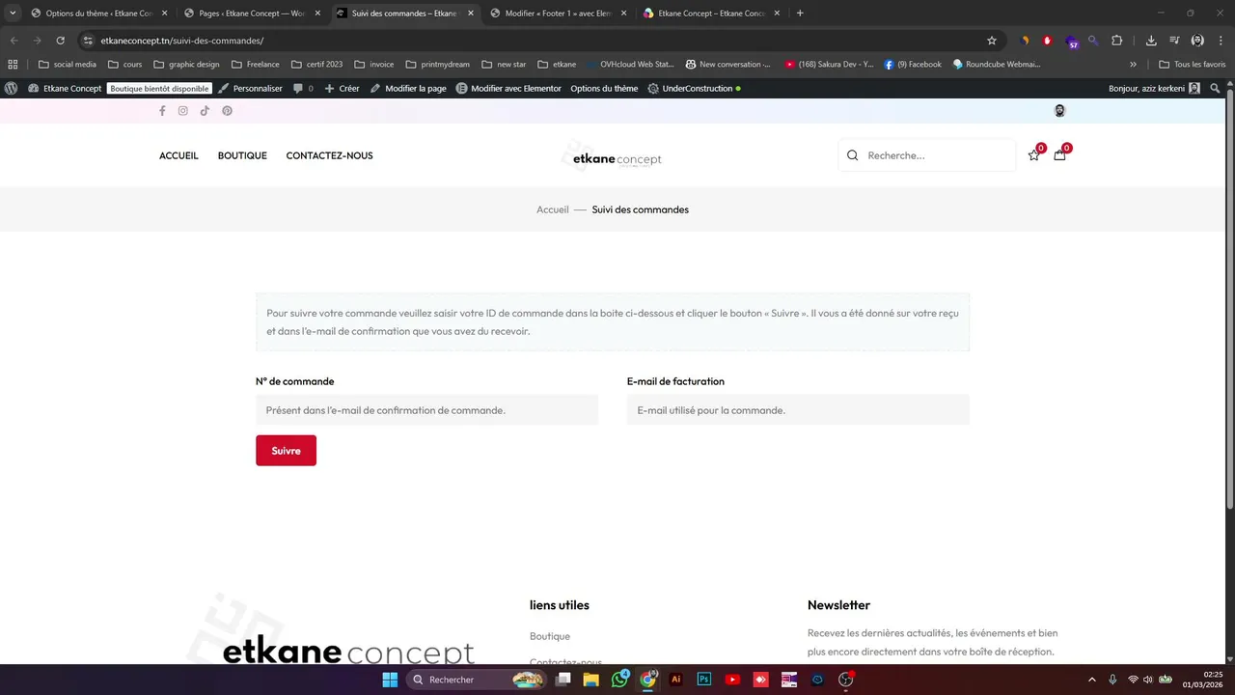
Task: Bookmark this page with the star icon
Action: (992, 41)
